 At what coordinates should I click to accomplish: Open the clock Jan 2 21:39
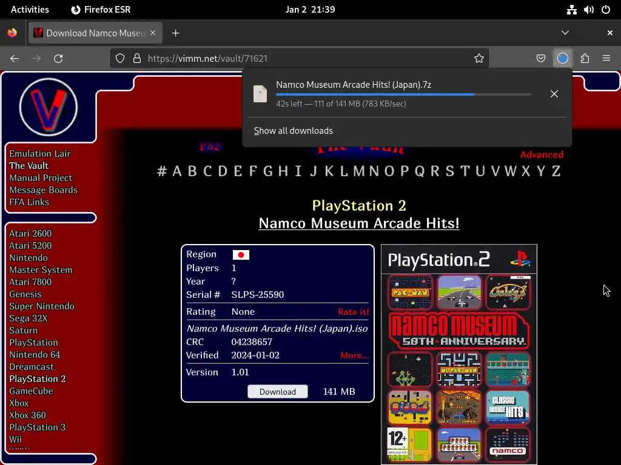tap(310, 10)
